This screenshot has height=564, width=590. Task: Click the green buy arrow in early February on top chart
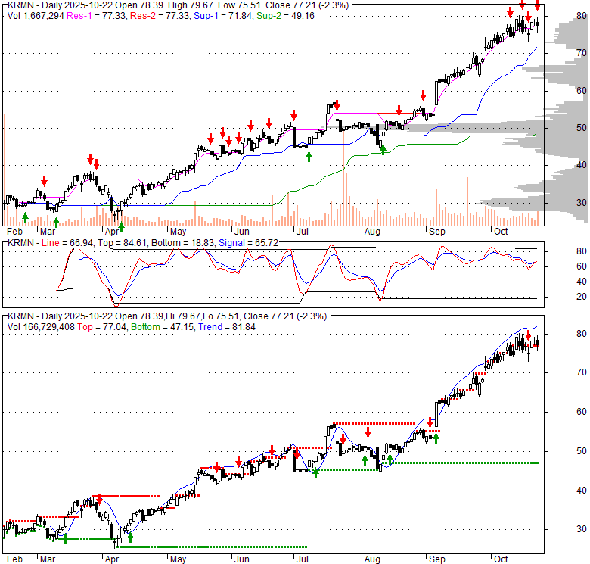pos(26,217)
